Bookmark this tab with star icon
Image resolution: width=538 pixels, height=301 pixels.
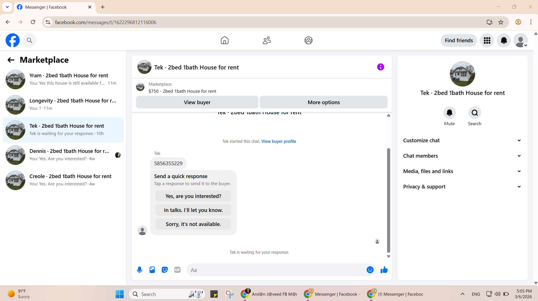(x=501, y=22)
